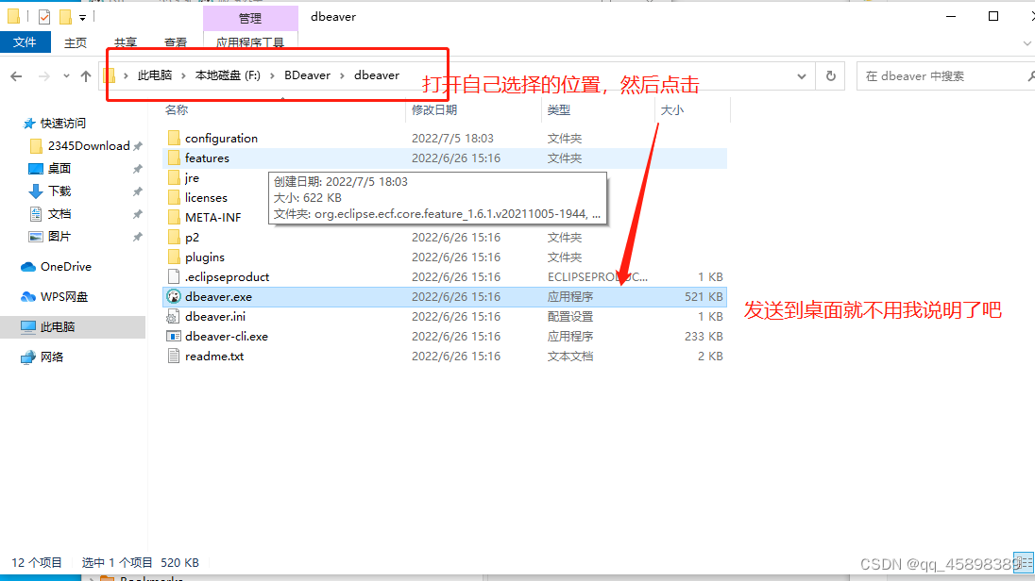Click 本地磁盘 (F:) in address path
The height and width of the screenshot is (581, 1035).
228,75
